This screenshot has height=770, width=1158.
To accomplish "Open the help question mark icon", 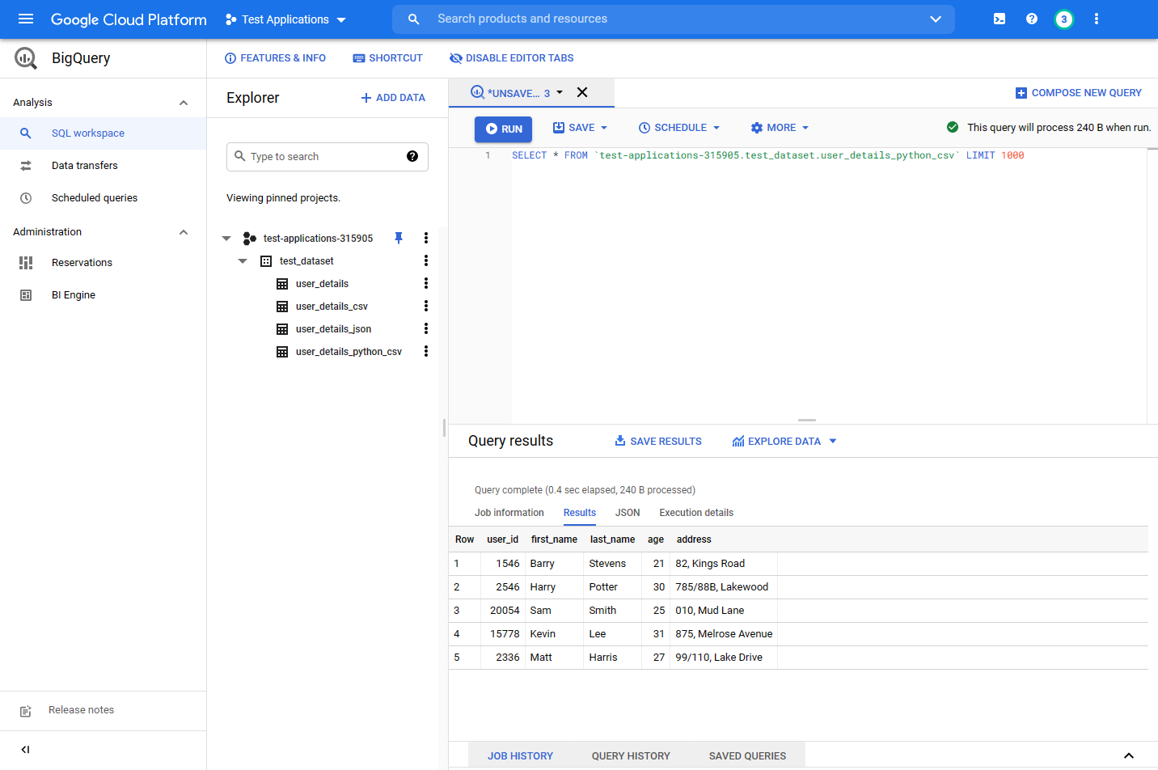I will click(x=1032, y=19).
